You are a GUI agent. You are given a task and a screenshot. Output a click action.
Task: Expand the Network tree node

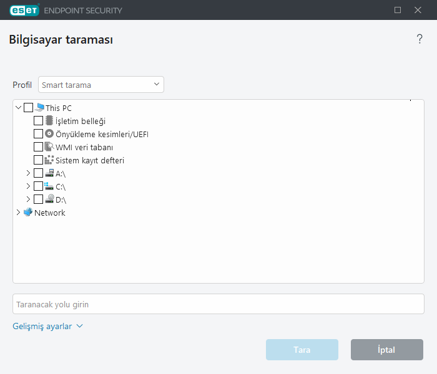(x=18, y=213)
